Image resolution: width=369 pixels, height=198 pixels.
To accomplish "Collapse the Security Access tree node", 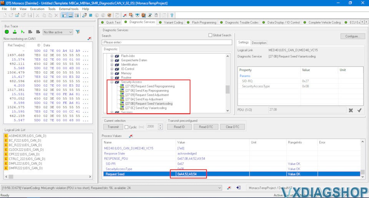I will (112, 82).
